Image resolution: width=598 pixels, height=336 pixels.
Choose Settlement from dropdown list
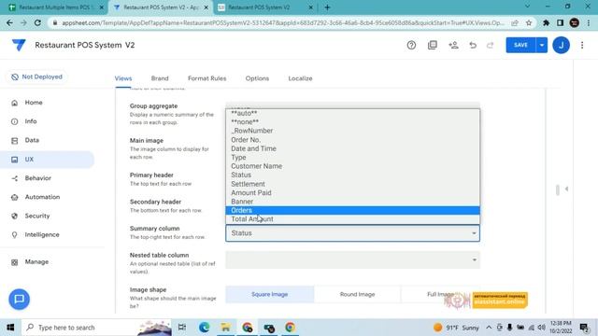pyautogui.click(x=353, y=184)
